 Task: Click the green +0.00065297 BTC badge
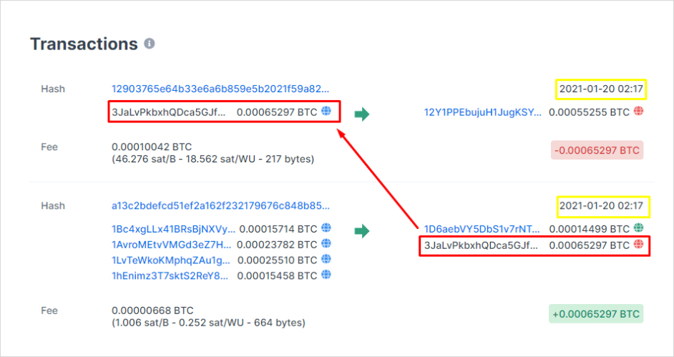point(596,313)
